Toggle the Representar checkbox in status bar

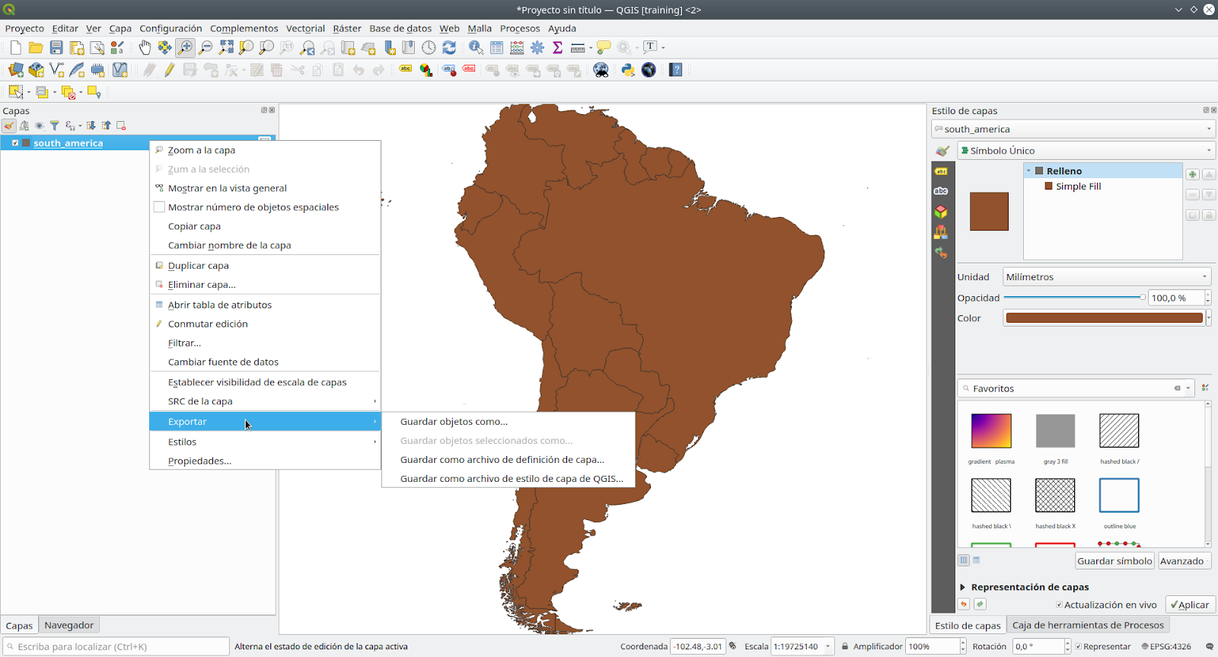pos(1079,646)
